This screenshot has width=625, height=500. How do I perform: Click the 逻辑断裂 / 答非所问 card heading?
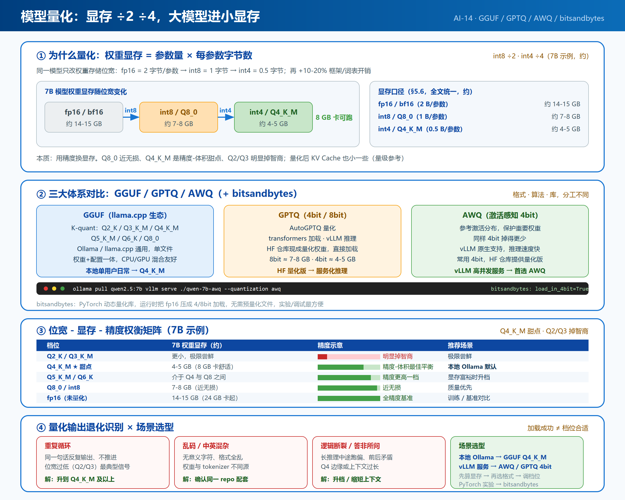pos(350,446)
